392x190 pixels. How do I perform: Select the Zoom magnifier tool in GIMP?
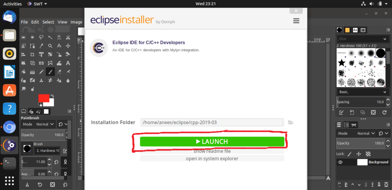coord(50,46)
